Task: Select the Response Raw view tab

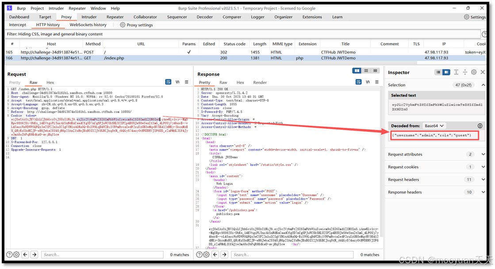Action: coord(223,82)
